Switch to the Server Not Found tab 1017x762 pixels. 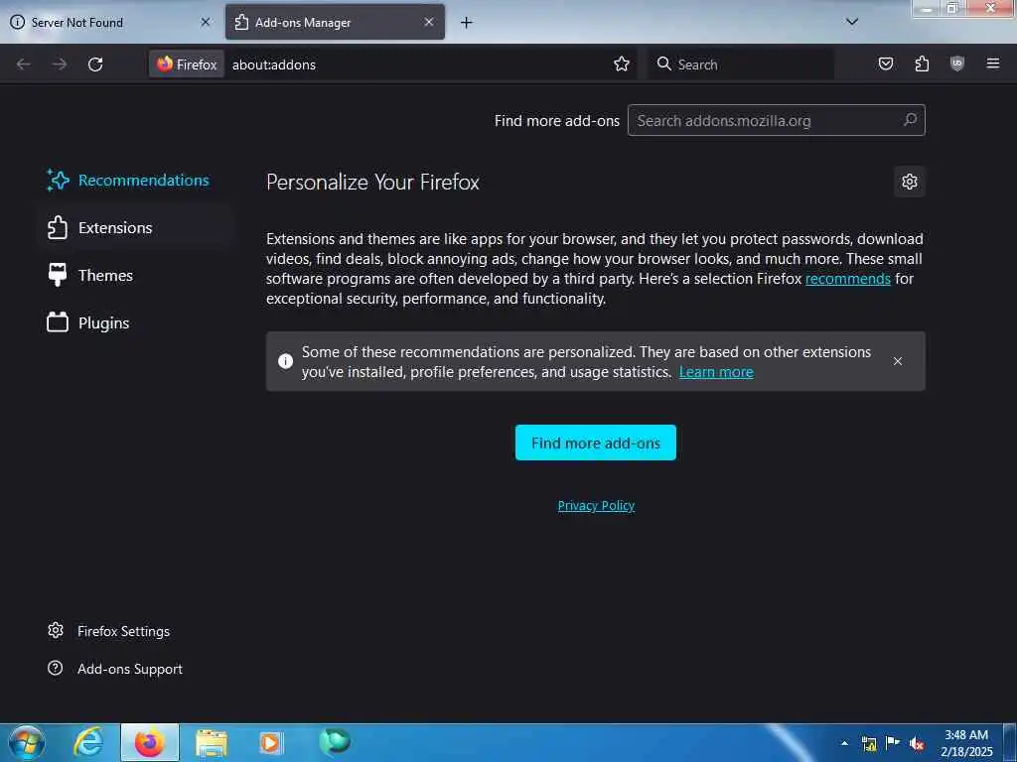(x=111, y=22)
